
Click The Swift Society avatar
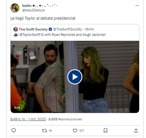pyautogui.click(x=16, y=29)
